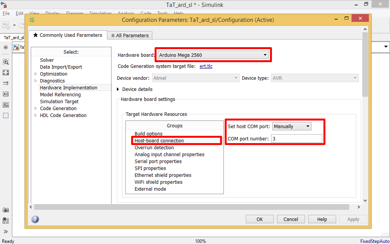This screenshot has height=244, width=390.
Task: Click the FixedStepAuto link in status bar
Action: point(375,241)
